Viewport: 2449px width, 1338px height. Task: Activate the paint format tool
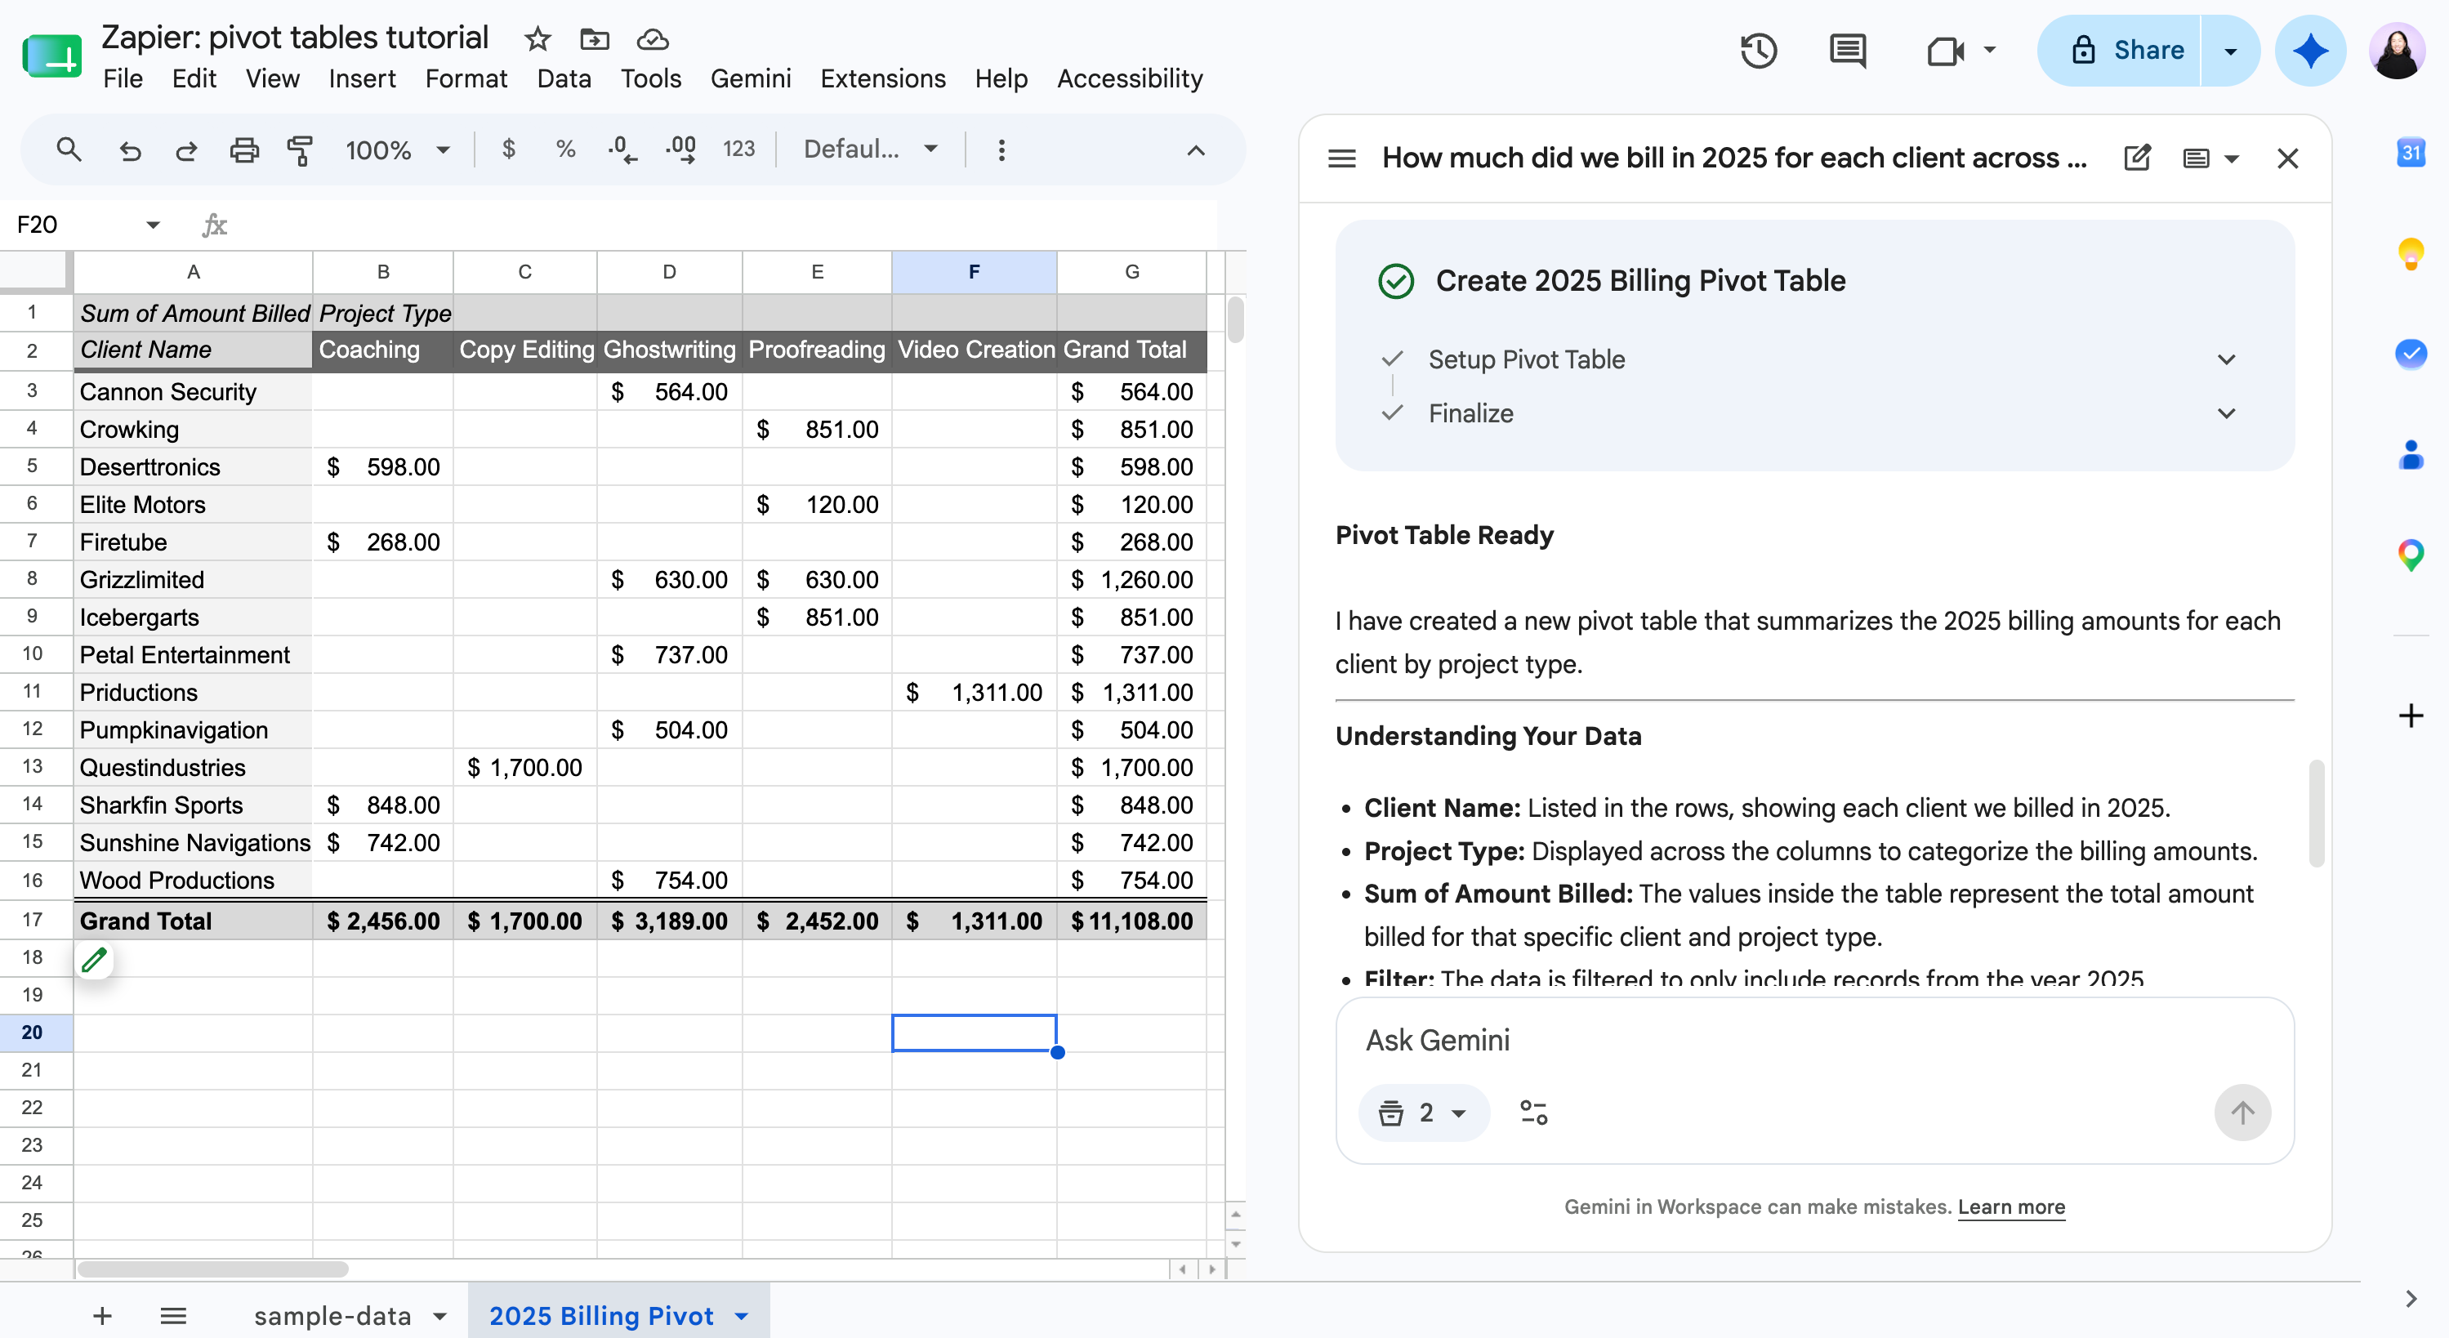click(300, 149)
